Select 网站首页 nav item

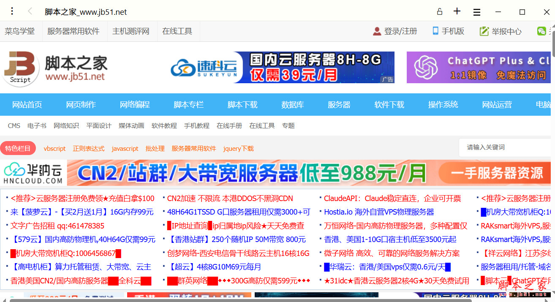[27, 105]
